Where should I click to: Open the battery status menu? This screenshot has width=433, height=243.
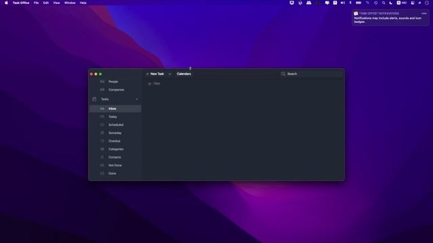pos(359,3)
